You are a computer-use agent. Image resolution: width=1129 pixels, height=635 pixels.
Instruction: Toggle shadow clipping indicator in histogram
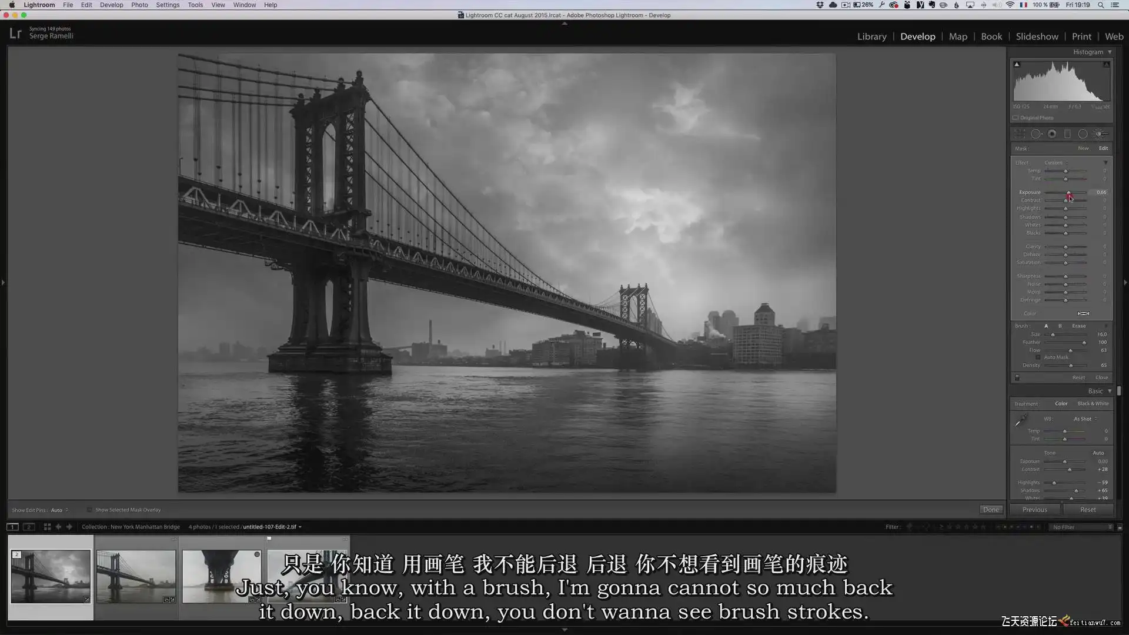(x=1017, y=64)
